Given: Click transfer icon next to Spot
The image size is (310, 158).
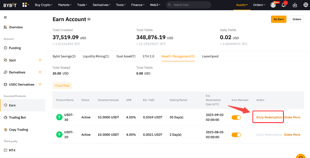Looking at the screenshot, I should [40, 60].
